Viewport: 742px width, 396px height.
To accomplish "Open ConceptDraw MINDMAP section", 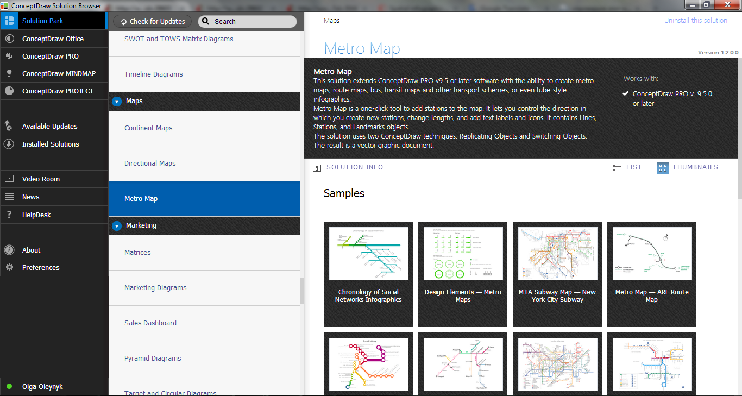I will [x=53, y=74].
